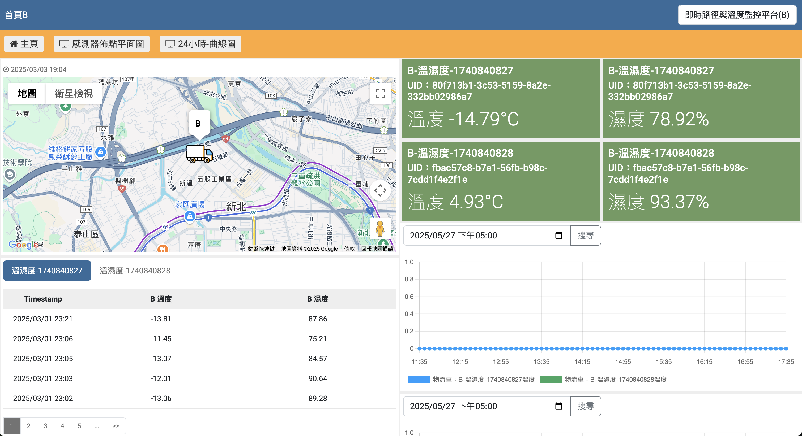Open calendar picker for first chart date
The width and height of the screenshot is (802, 436).
[559, 236]
